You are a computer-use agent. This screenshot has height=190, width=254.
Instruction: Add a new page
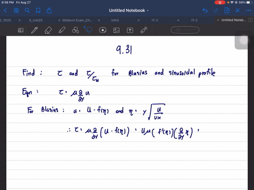[x=226, y=11]
